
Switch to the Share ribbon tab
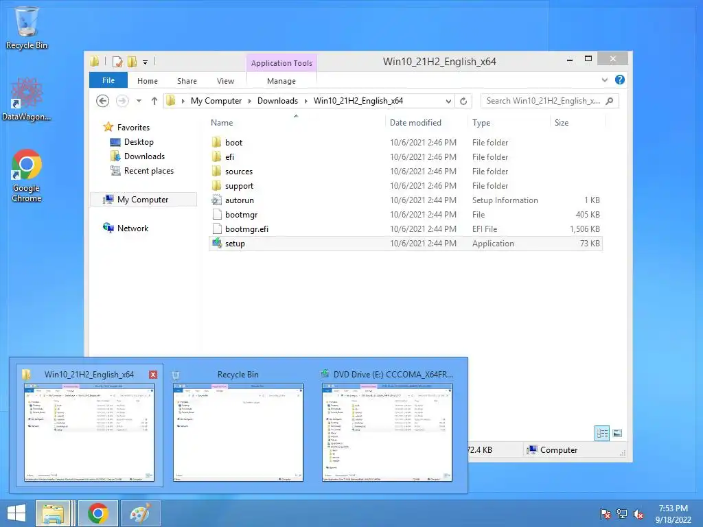coord(187,81)
